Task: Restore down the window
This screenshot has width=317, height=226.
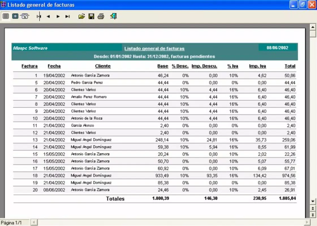Action: (x=303, y=5)
